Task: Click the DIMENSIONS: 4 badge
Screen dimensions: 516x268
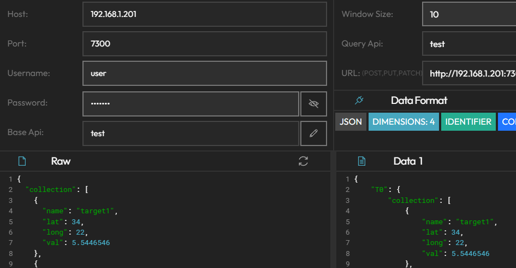Action: tap(404, 121)
